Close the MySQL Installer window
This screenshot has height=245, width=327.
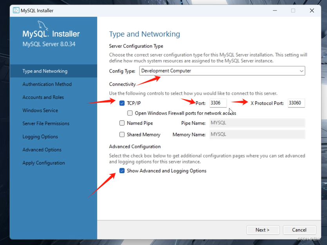click(312, 11)
